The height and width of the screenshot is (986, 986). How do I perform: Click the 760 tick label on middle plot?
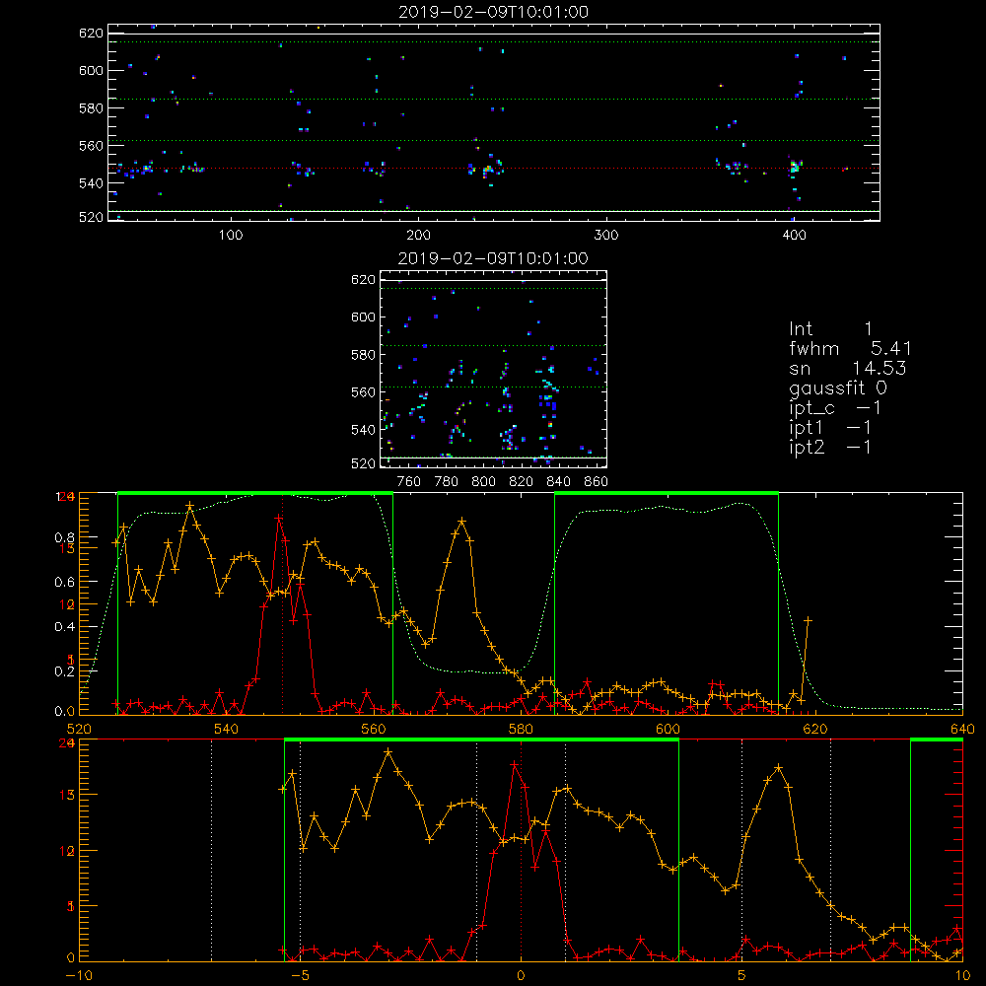[409, 482]
